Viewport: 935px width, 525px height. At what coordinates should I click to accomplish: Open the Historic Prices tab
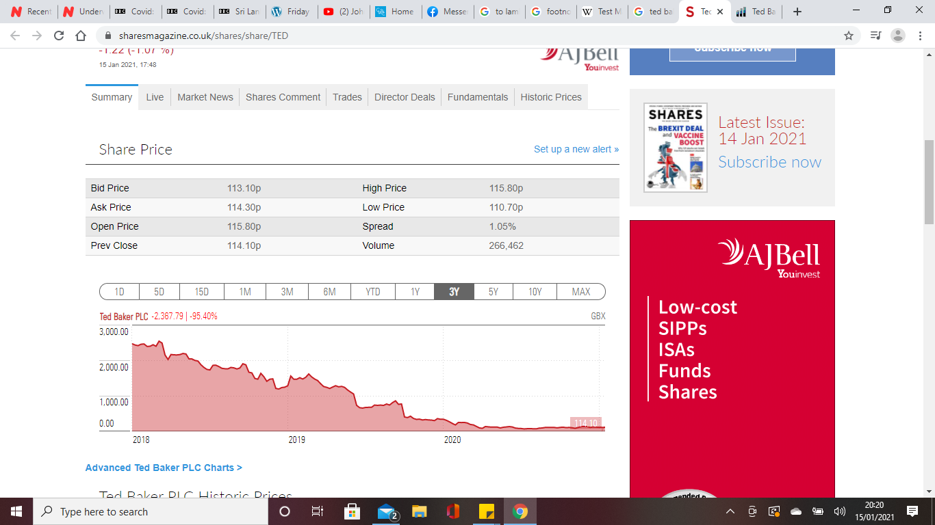click(551, 97)
